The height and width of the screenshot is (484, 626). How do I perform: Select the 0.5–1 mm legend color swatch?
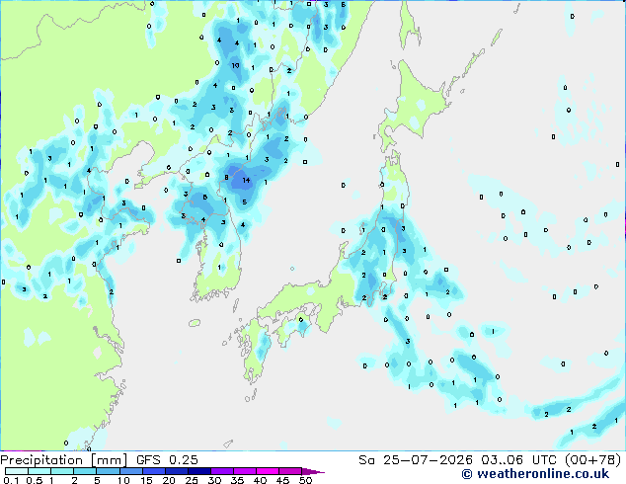click(39, 471)
